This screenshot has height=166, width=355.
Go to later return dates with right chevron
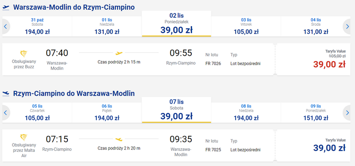[347, 113]
